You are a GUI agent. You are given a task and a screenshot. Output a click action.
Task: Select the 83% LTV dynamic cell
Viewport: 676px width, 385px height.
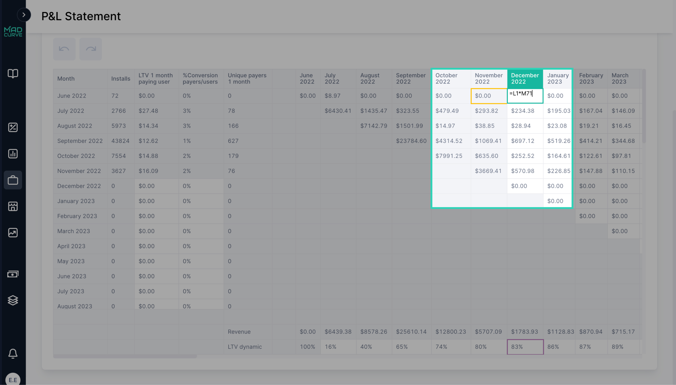pos(525,347)
